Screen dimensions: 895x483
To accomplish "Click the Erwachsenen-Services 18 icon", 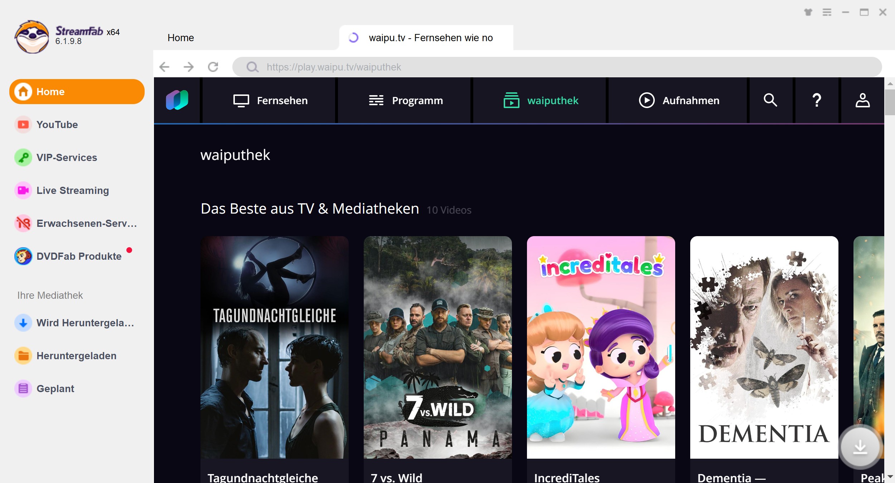I will coord(23,223).
